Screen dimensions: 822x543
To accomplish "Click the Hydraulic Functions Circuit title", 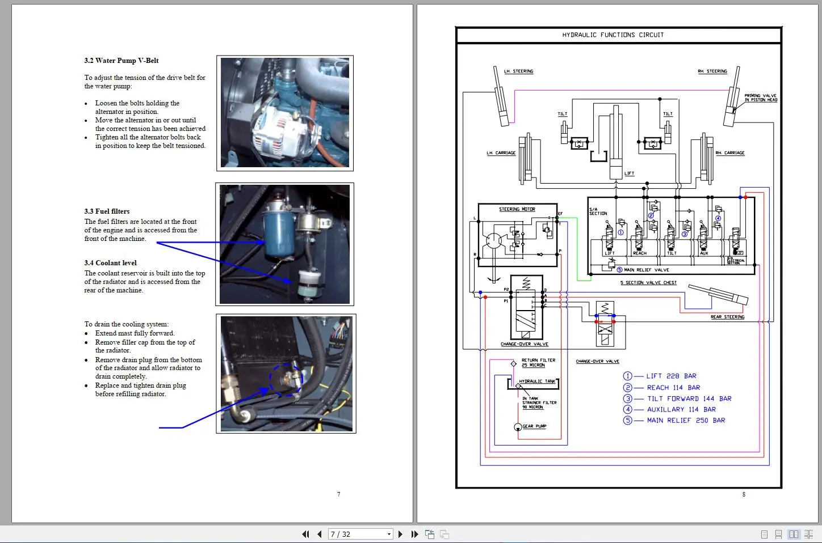I will click(x=613, y=35).
